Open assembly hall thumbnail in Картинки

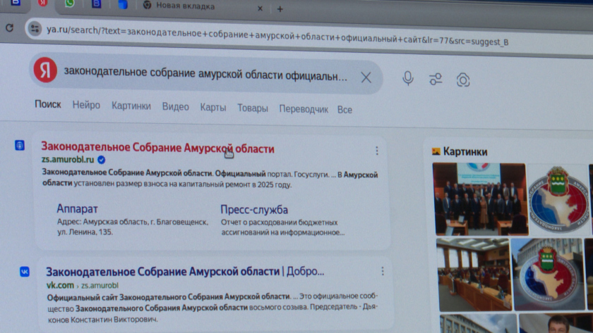point(473,275)
